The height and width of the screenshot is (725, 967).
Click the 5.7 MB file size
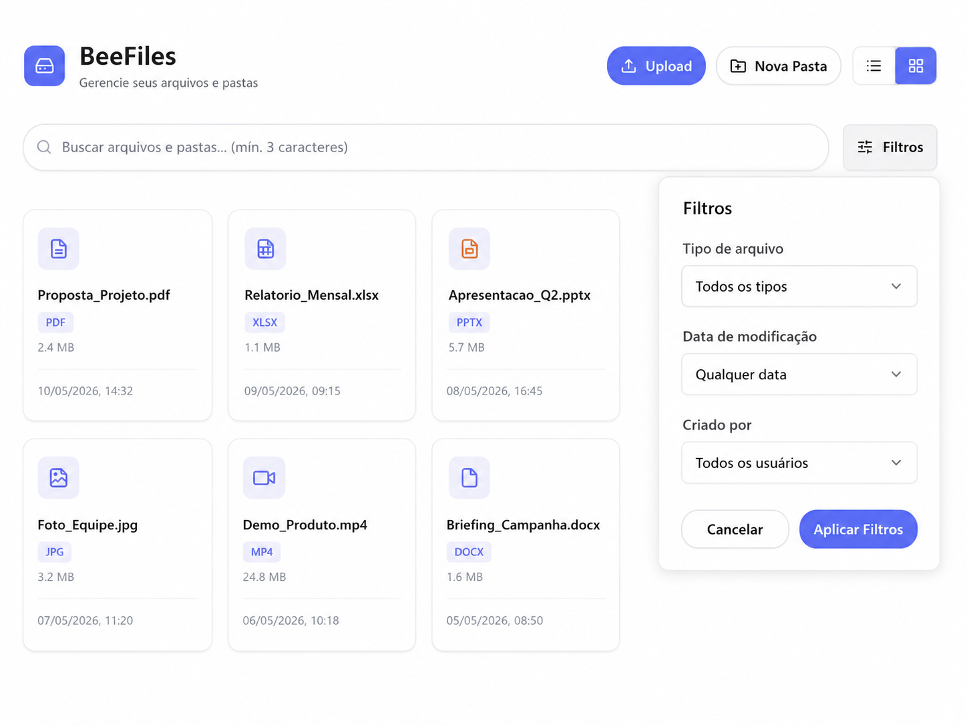tap(467, 348)
